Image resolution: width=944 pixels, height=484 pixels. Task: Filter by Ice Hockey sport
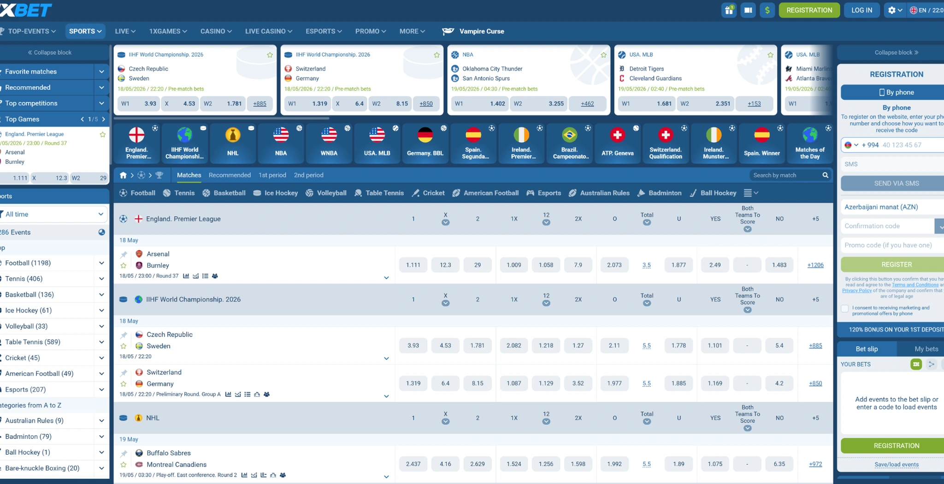[x=276, y=193]
